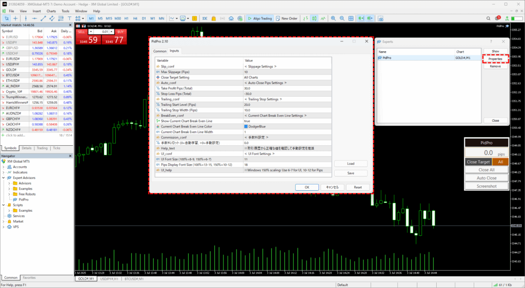Click Properties in the Experts window

(495, 59)
